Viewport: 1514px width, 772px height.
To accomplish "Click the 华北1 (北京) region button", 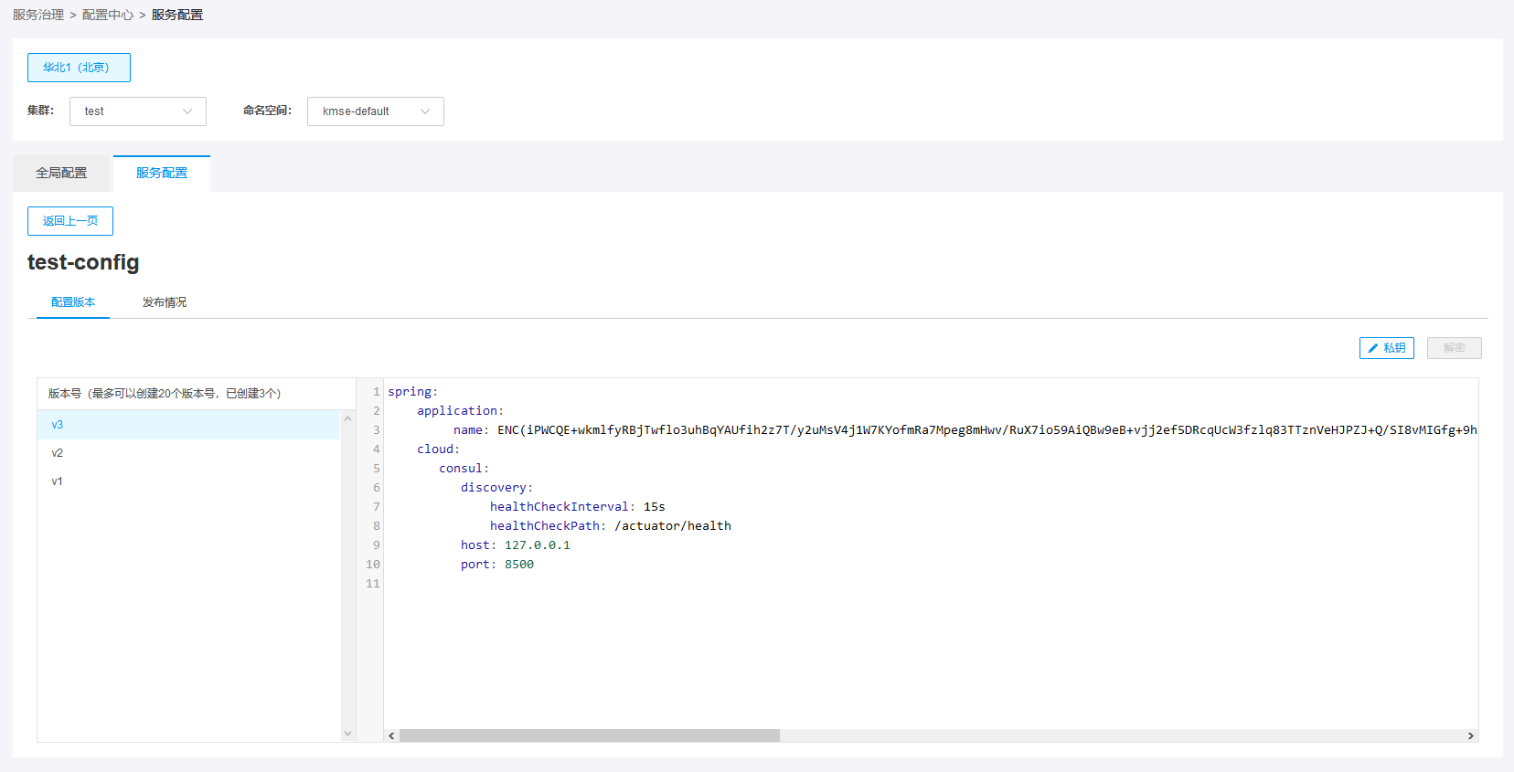I will click(x=79, y=68).
